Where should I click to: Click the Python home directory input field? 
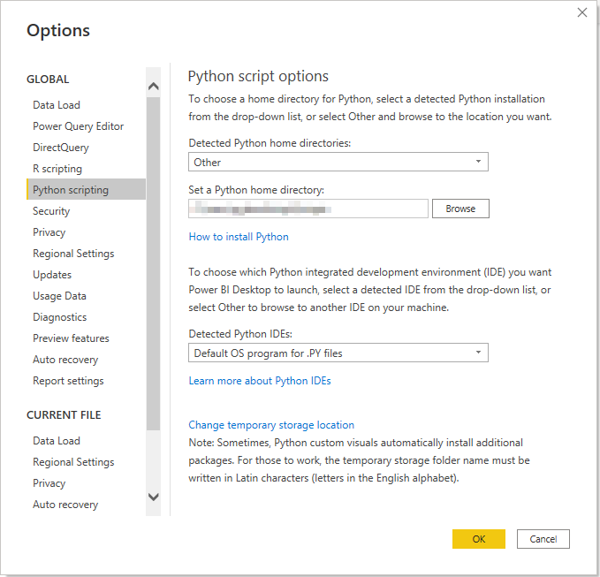point(308,209)
